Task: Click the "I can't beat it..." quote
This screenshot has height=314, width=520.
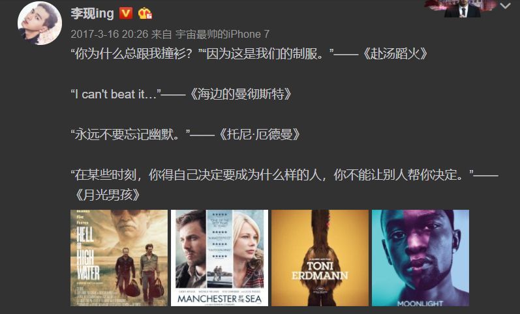Action: pos(115,94)
